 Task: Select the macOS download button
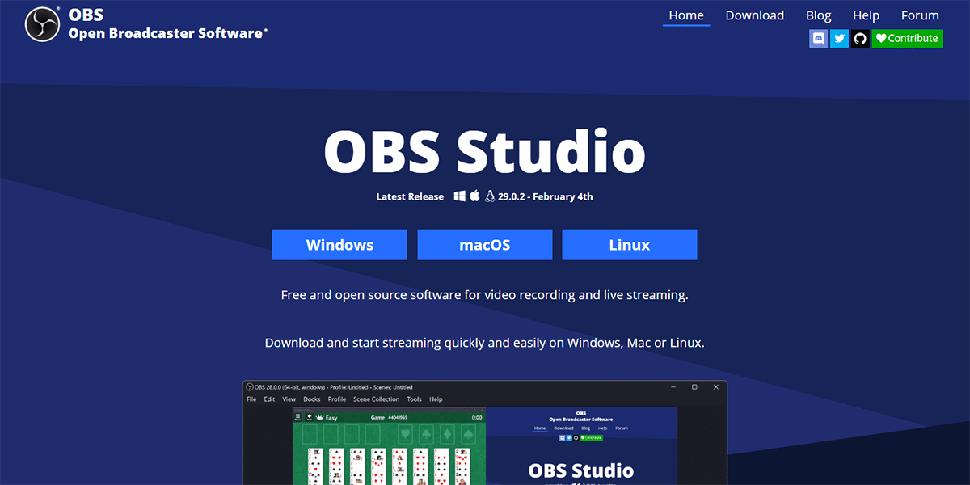(485, 245)
